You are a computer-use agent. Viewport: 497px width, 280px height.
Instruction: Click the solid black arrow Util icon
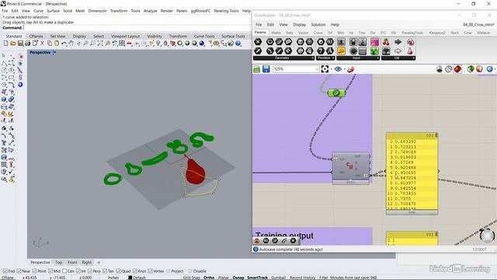coord(398,42)
